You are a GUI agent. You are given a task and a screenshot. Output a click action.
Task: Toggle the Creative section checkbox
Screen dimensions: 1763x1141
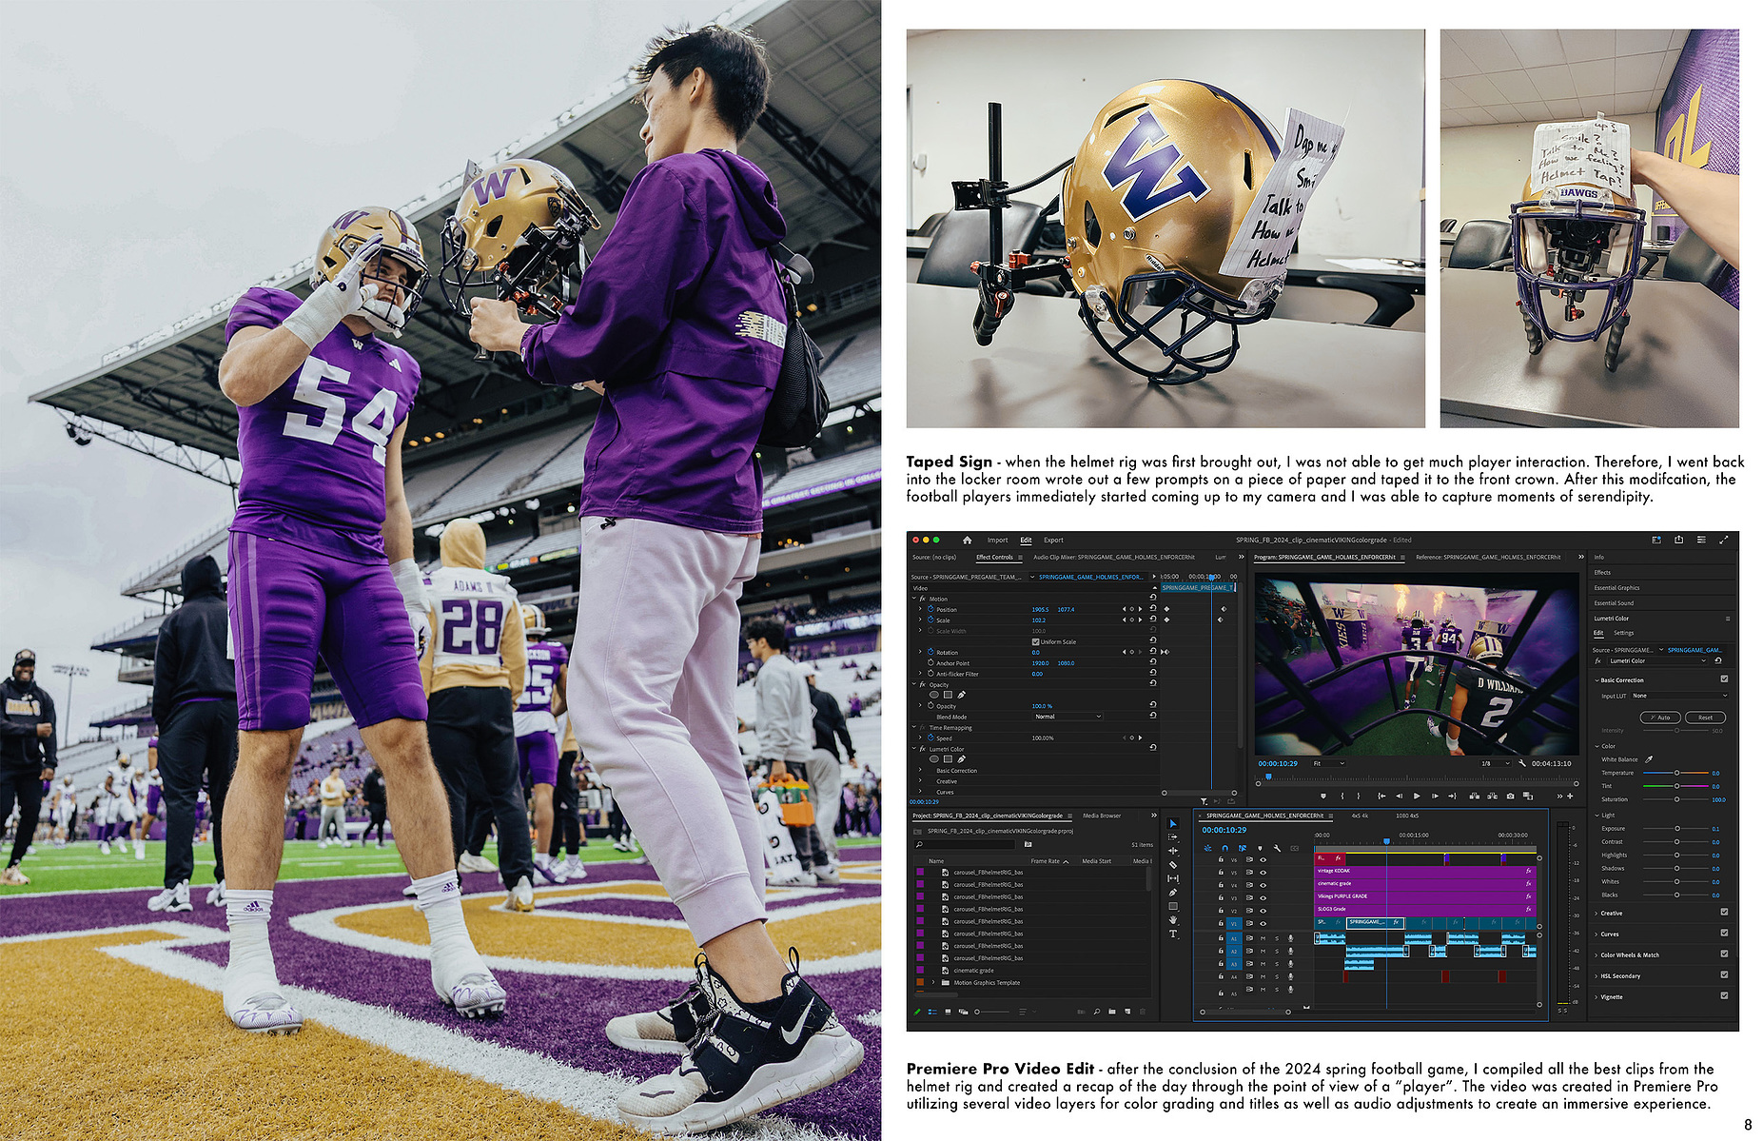[1724, 913]
